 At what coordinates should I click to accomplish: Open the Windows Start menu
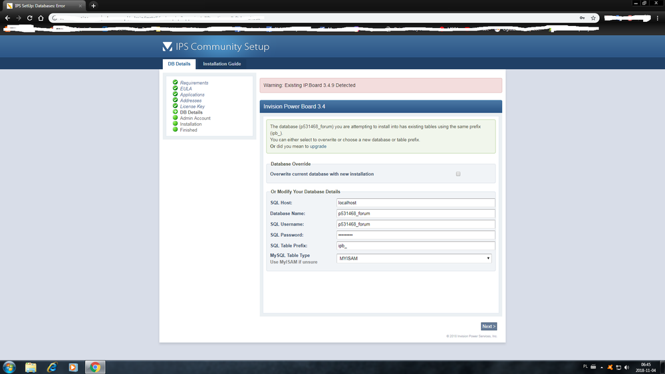(x=9, y=367)
